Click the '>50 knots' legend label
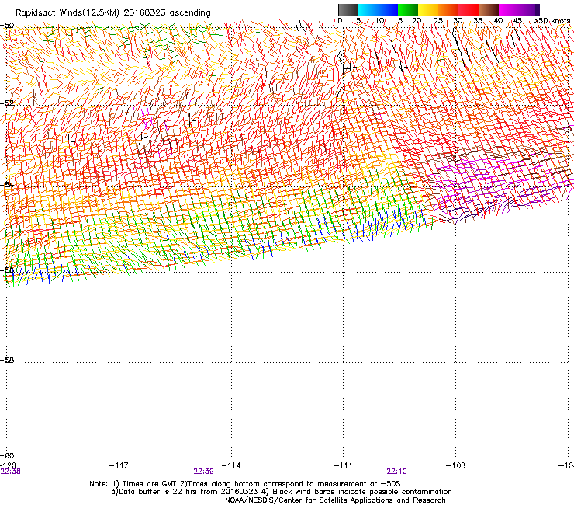Image resolution: width=574 pixels, height=505 pixels. coord(552,21)
